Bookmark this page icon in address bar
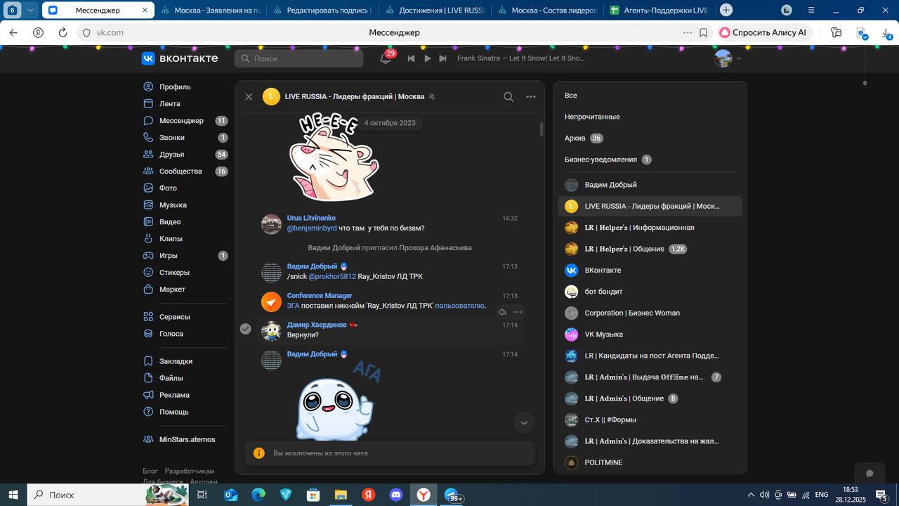The height and width of the screenshot is (506, 899). (x=704, y=32)
